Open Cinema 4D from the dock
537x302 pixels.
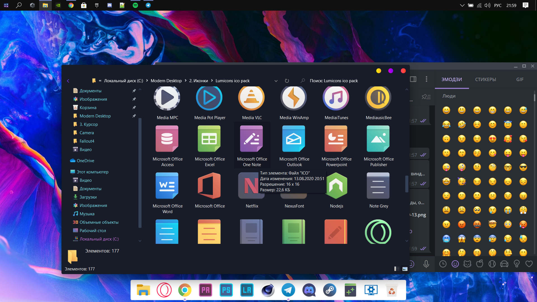(x=267, y=290)
